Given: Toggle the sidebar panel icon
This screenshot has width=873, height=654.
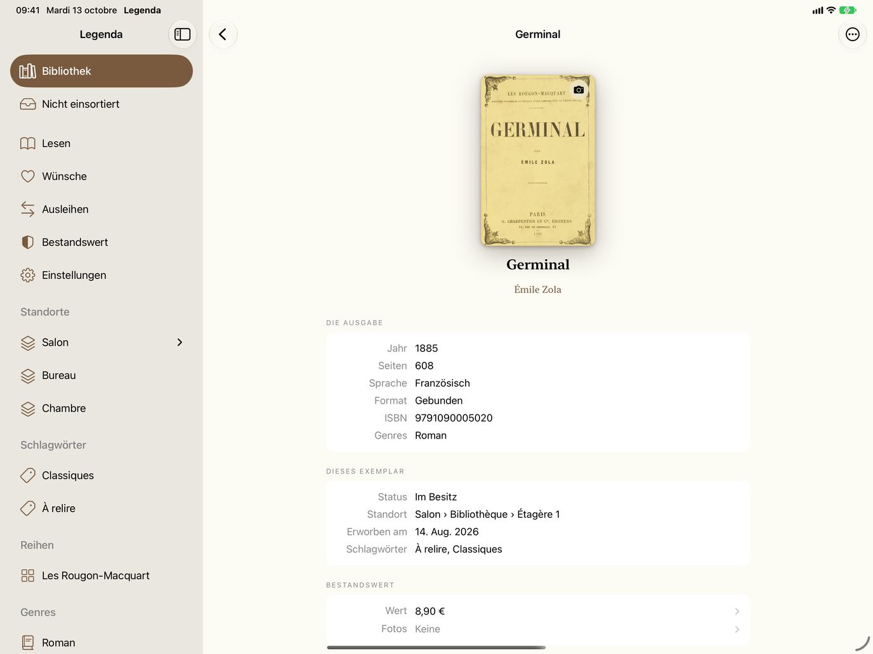Looking at the screenshot, I should click(183, 34).
